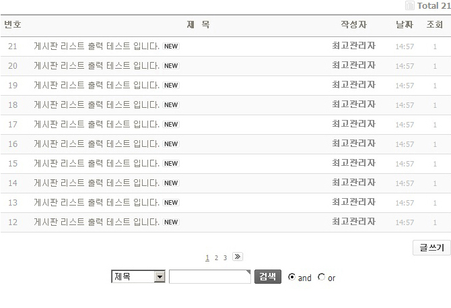Go to page 3 of the list
451x308 pixels.
225,257
